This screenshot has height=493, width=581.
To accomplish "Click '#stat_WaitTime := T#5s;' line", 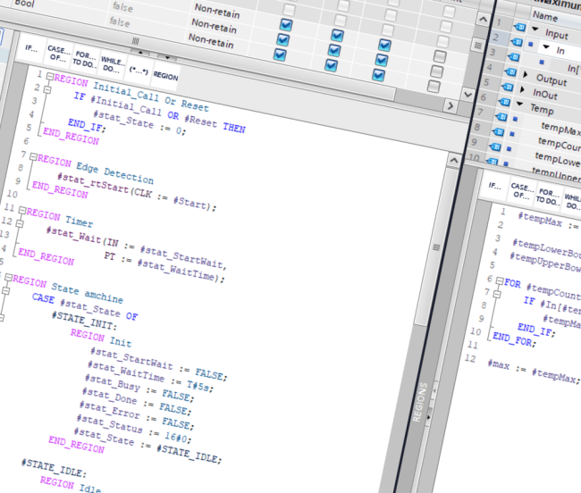I will click(x=150, y=377).
